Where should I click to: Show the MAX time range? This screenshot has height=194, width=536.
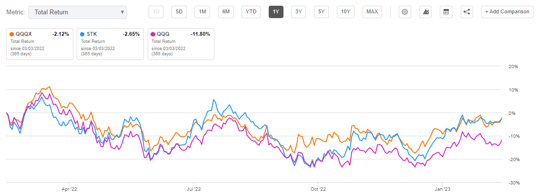point(372,12)
